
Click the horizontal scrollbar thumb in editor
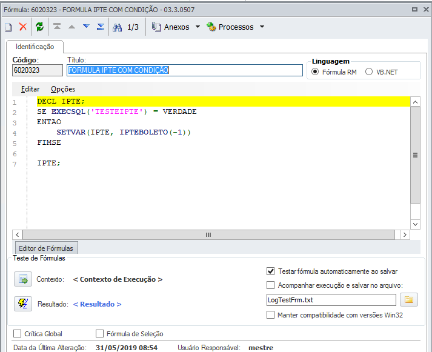pos(208,234)
